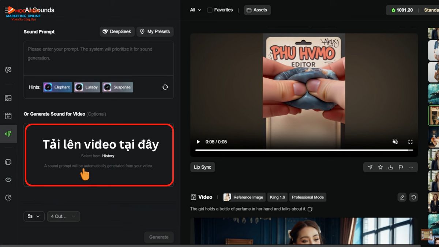The image size is (439, 247).
Task: Expand the All filter dropdown
Action: (x=196, y=10)
